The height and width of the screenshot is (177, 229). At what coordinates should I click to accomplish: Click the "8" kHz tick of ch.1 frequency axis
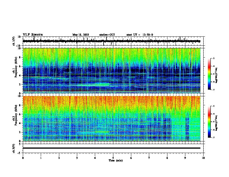tap(20, 57)
